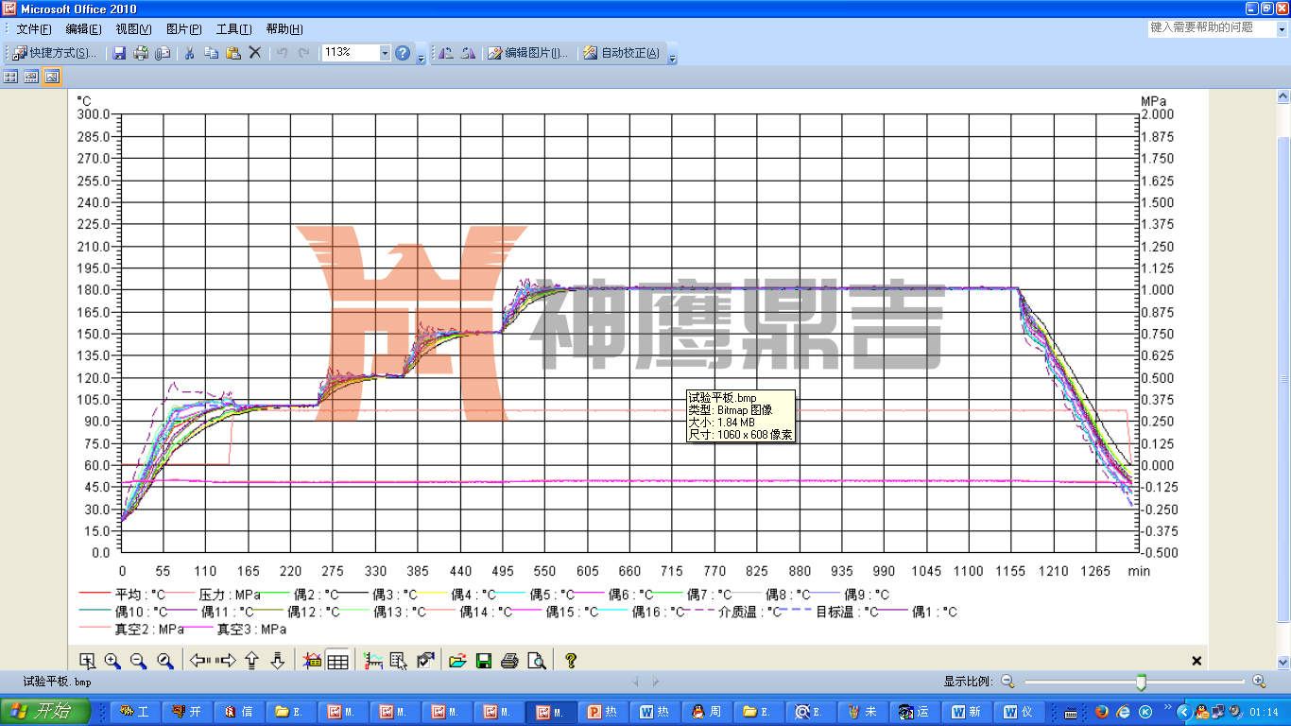Go to the next picture arrow
The height and width of the screenshot is (726, 1291).
click(656, 682)
